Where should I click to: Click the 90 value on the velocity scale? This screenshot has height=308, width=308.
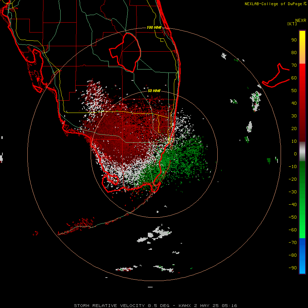pos(294,40)
